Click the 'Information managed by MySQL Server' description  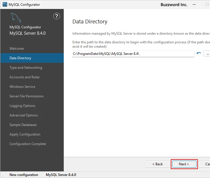[x=141, y=34]
